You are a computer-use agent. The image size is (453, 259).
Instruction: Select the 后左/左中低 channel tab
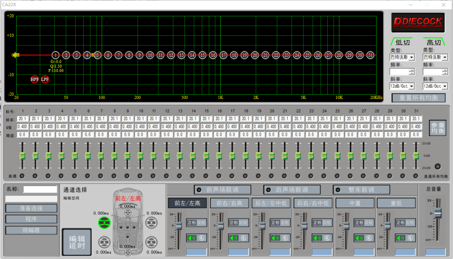coord(271,203)
